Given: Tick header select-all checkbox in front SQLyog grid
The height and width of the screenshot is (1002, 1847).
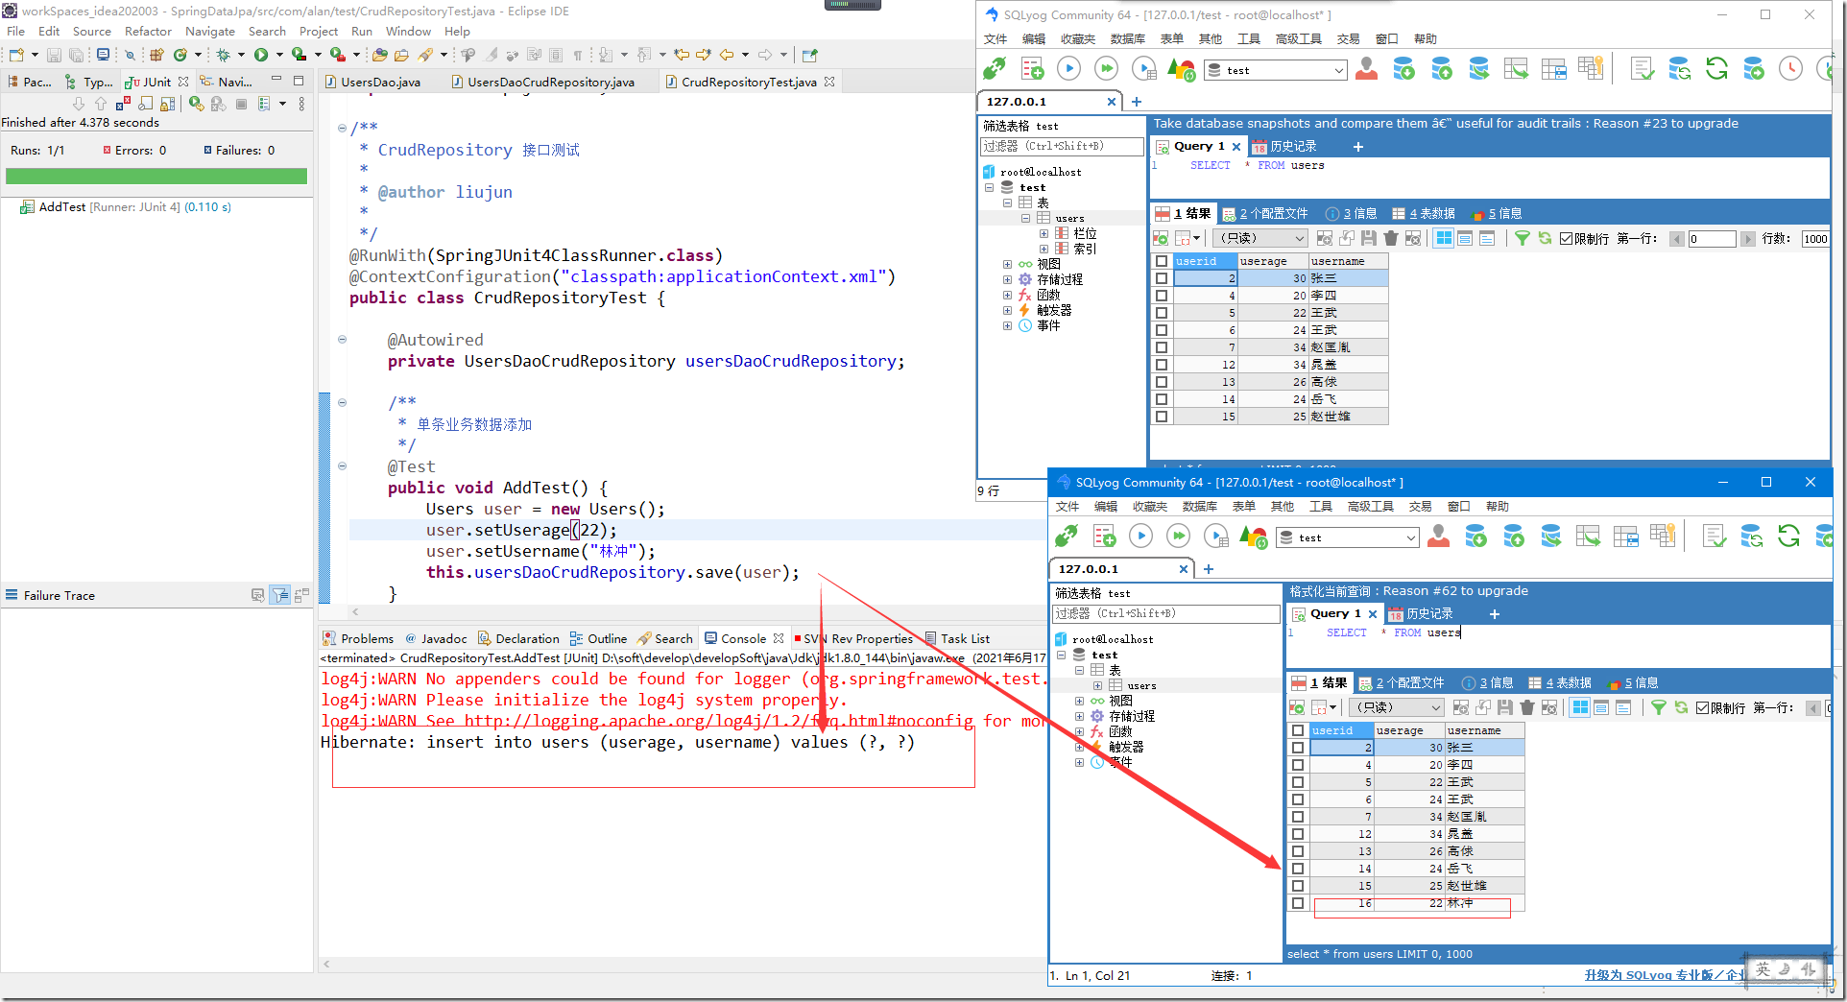Looking at the screenshot, I should (1298, 730).
